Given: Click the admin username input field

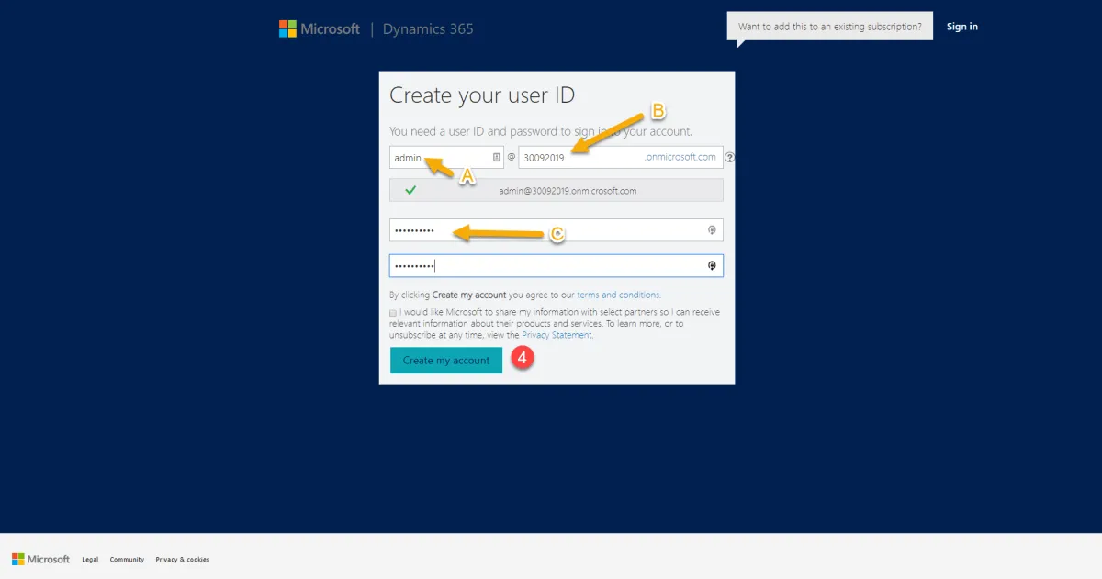Looking at the screenshot, I should click(447, 158).
